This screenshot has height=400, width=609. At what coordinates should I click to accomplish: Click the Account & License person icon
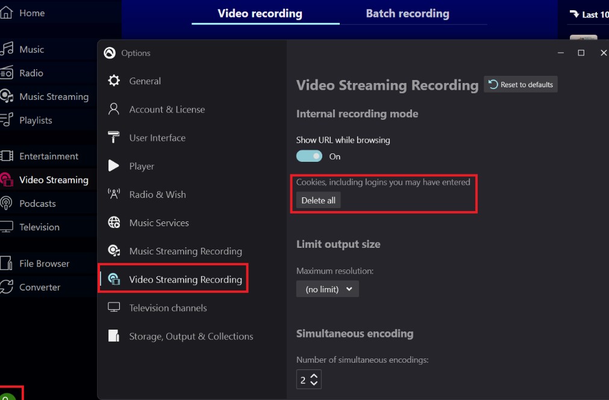click(x=114, y=109)
